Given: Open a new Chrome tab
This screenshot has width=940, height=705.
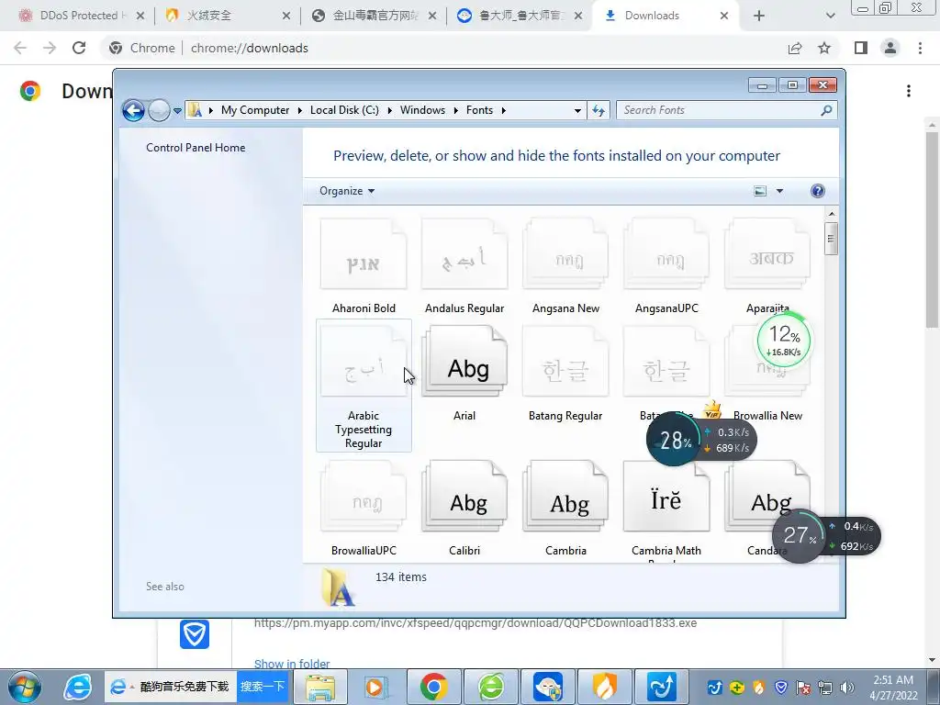Looking at the screenshot, I should click(x=759, y=16).
